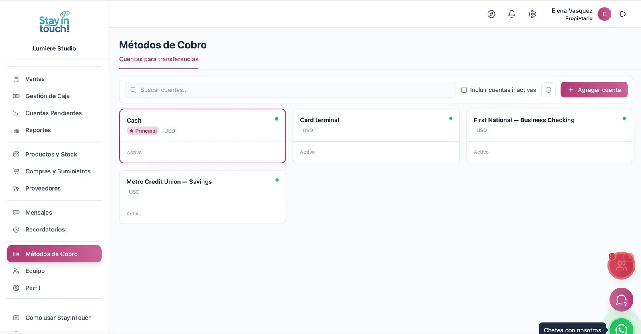The width and height of the screenshot is (641, 334).
Task: Click Agregar cuenta button
Action: click(x=594, y=90)
